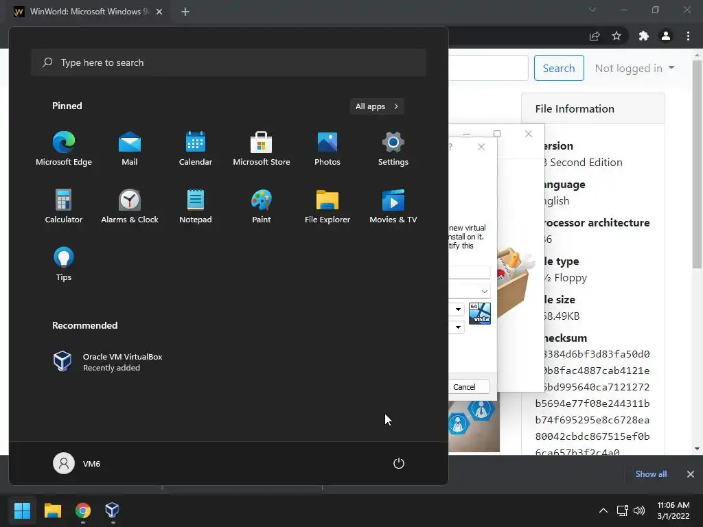Cancel the VirtualBox create VM dialog
703x527 pixels.
point(468,387)
